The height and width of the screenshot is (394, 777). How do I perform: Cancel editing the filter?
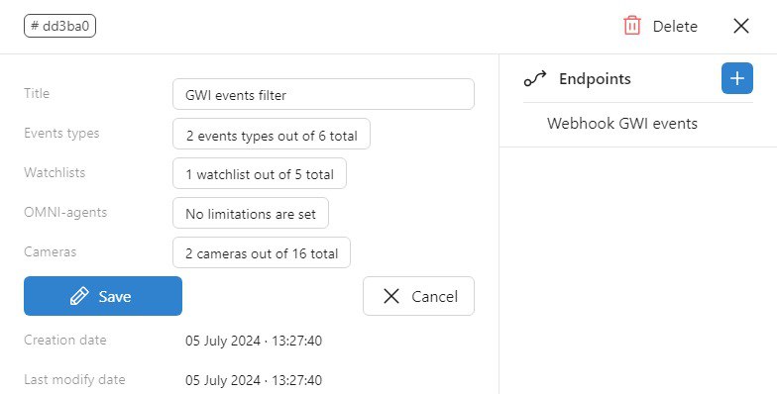[418, 296]
